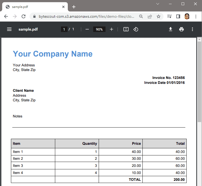The width and height of the screenshot is (202, 186).
Task: Click the zoom out minus button
Action: [x=87, y=29]
